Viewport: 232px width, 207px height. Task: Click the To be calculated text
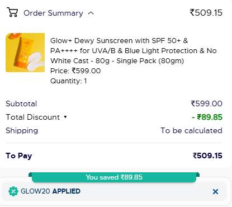click(191, 130)
